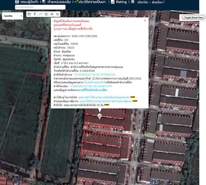Select the marker drawing tool

(x=35, y=14)
